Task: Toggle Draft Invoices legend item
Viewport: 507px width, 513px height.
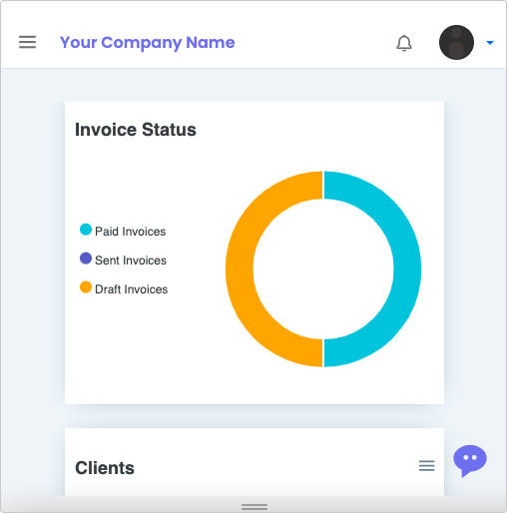Action: coord(124,288)
